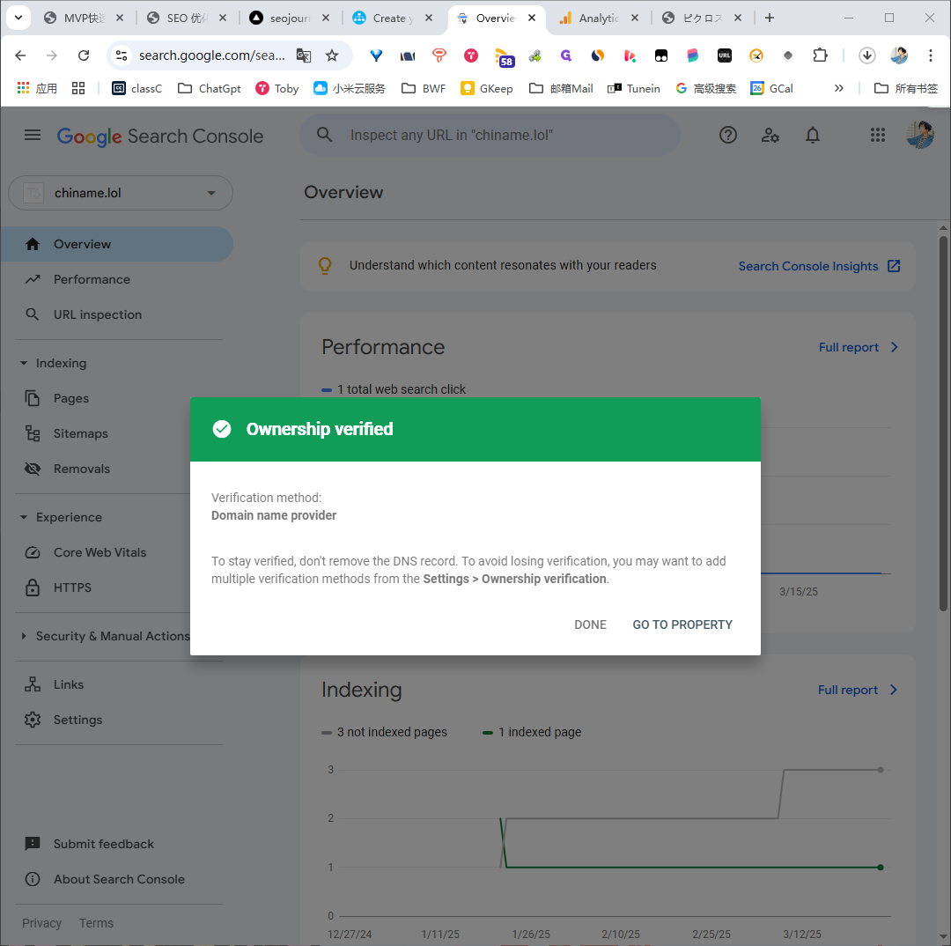Click the translate page icon
The height and width of the screenshot is (946, 951).
[303, 55]
